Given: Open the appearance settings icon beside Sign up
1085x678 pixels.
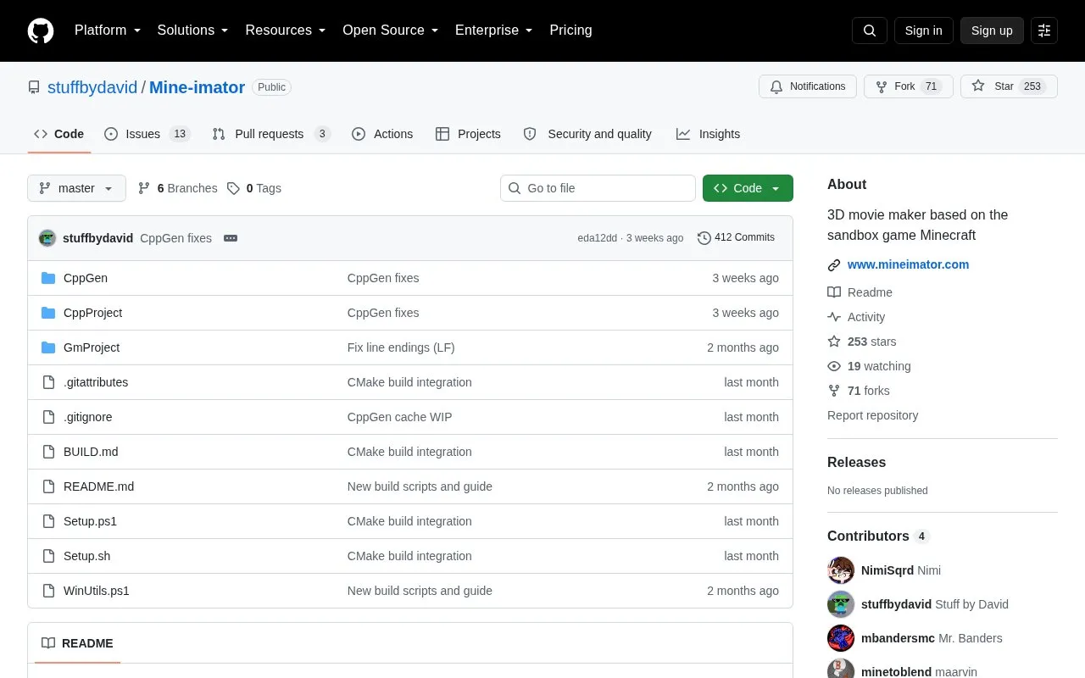Looking at the screenshot, I should 1044,31.
